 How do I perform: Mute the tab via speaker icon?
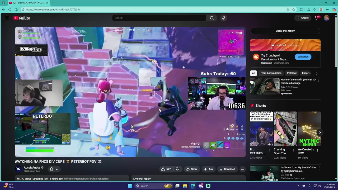[x=15, y=3]
